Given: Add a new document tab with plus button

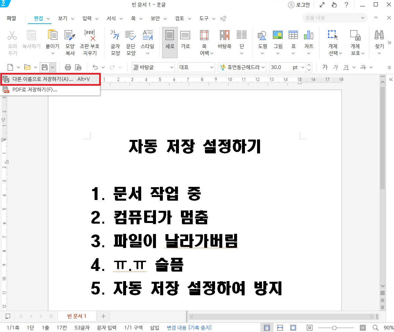Looking at the screenshot, I should click(103, 316).
